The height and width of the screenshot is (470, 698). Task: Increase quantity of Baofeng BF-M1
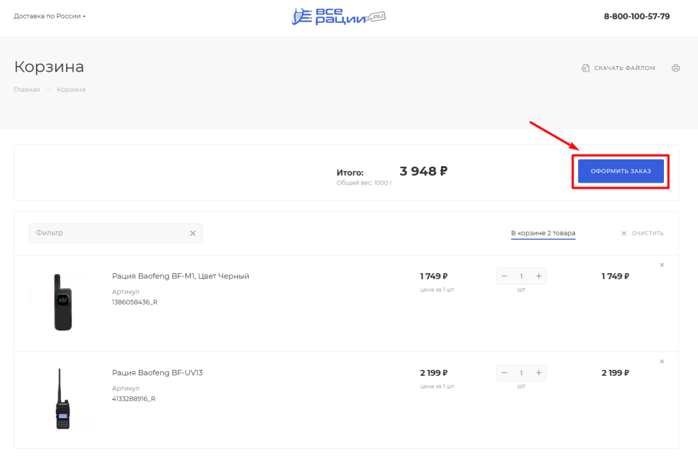click(x=538, y=276)
